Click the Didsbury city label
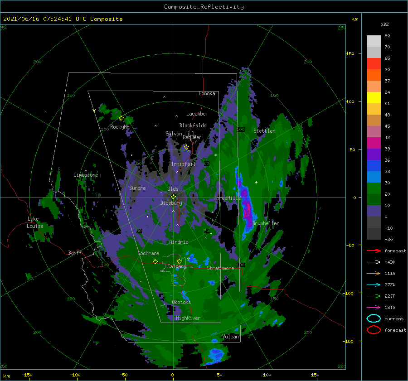Viewport: 408px width, 381px height. pyautogui.click(x=171, y=203)
